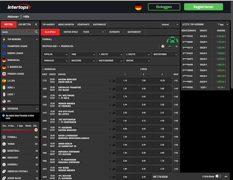Open Meine Favoriten tab
The width and height of the screenshot is (233, 180).
[x=66, y=24]
